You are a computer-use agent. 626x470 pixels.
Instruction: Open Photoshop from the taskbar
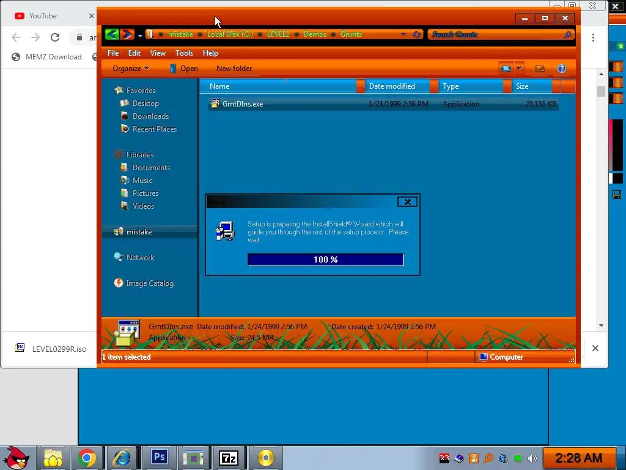pyautogui.click(x=159, y=457)
